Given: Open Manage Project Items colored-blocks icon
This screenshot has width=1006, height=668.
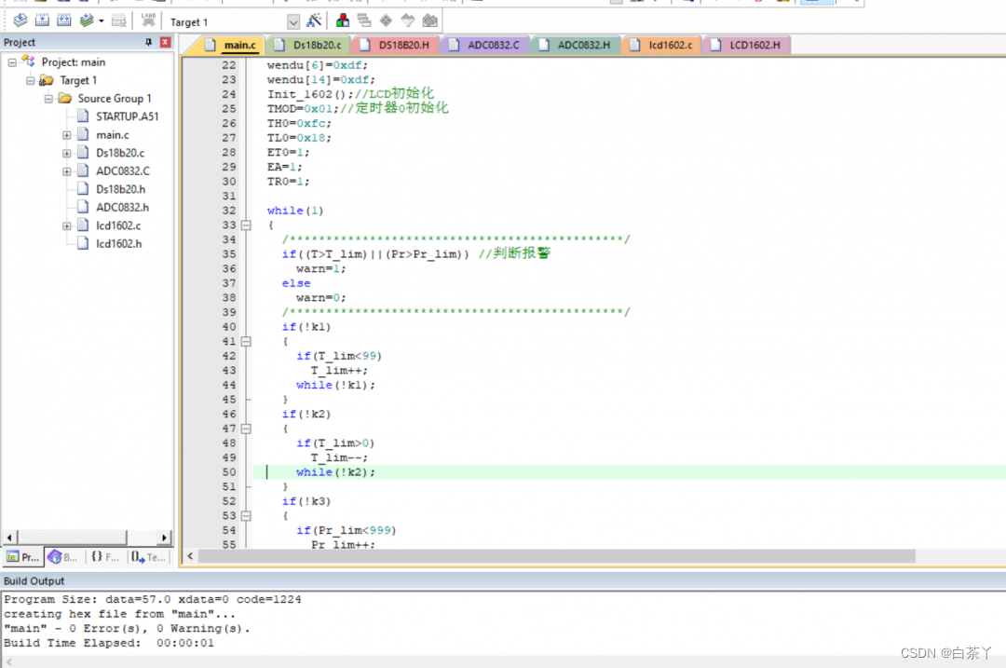Looking at the screenshot, I should 343,21.
